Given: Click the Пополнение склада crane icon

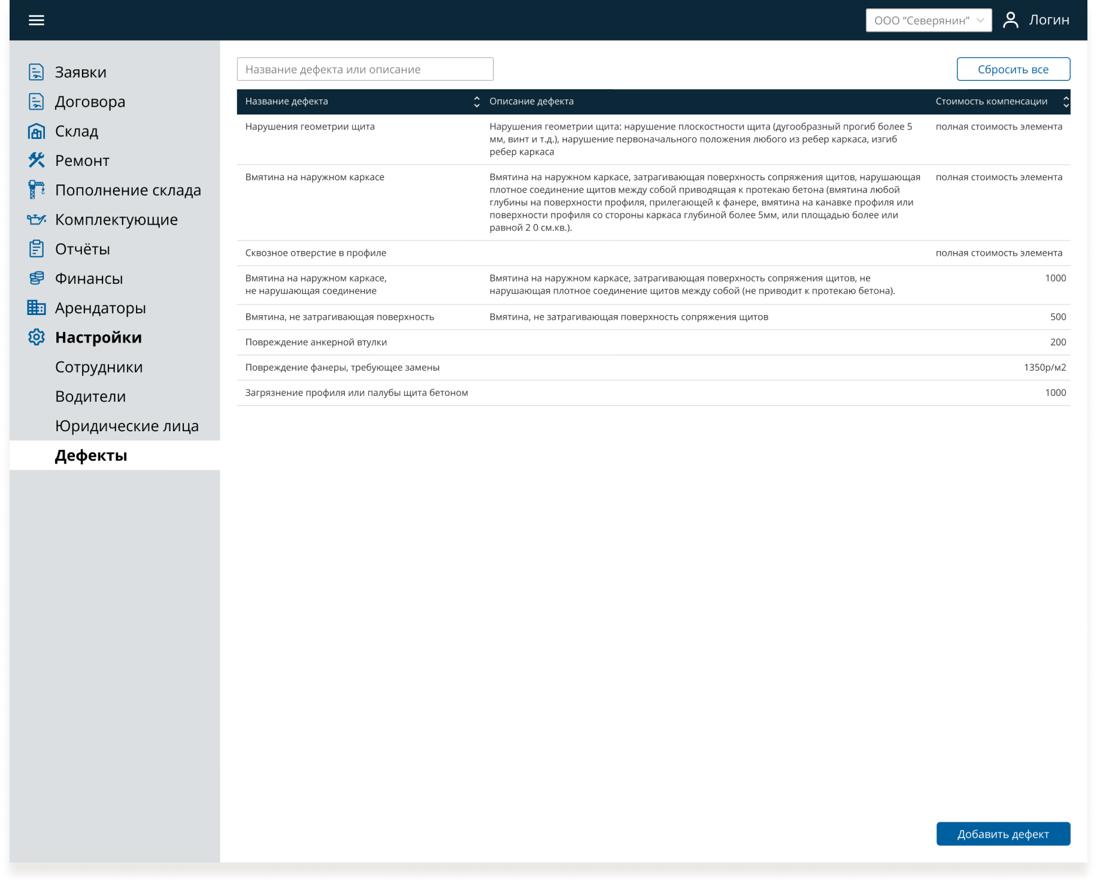Looking at the screenshot, I should coord(37,190).
